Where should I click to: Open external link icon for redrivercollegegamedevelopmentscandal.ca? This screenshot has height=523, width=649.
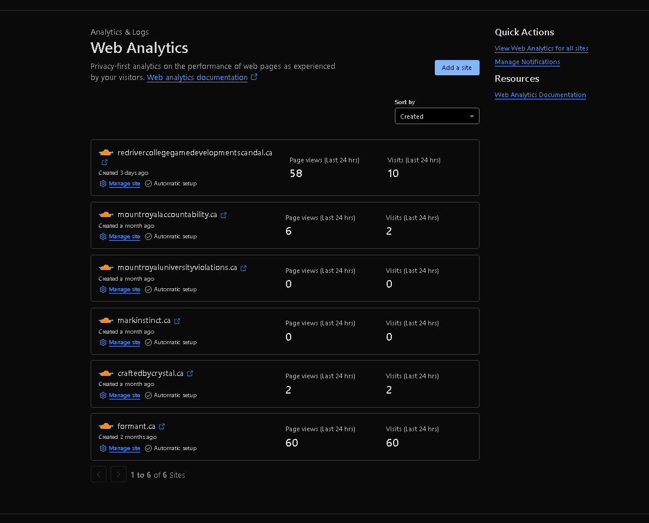[x=105, y=162]
